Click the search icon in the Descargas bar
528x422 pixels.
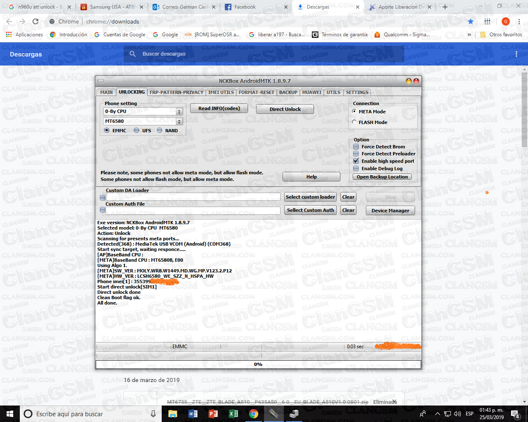tap(132, 54)
